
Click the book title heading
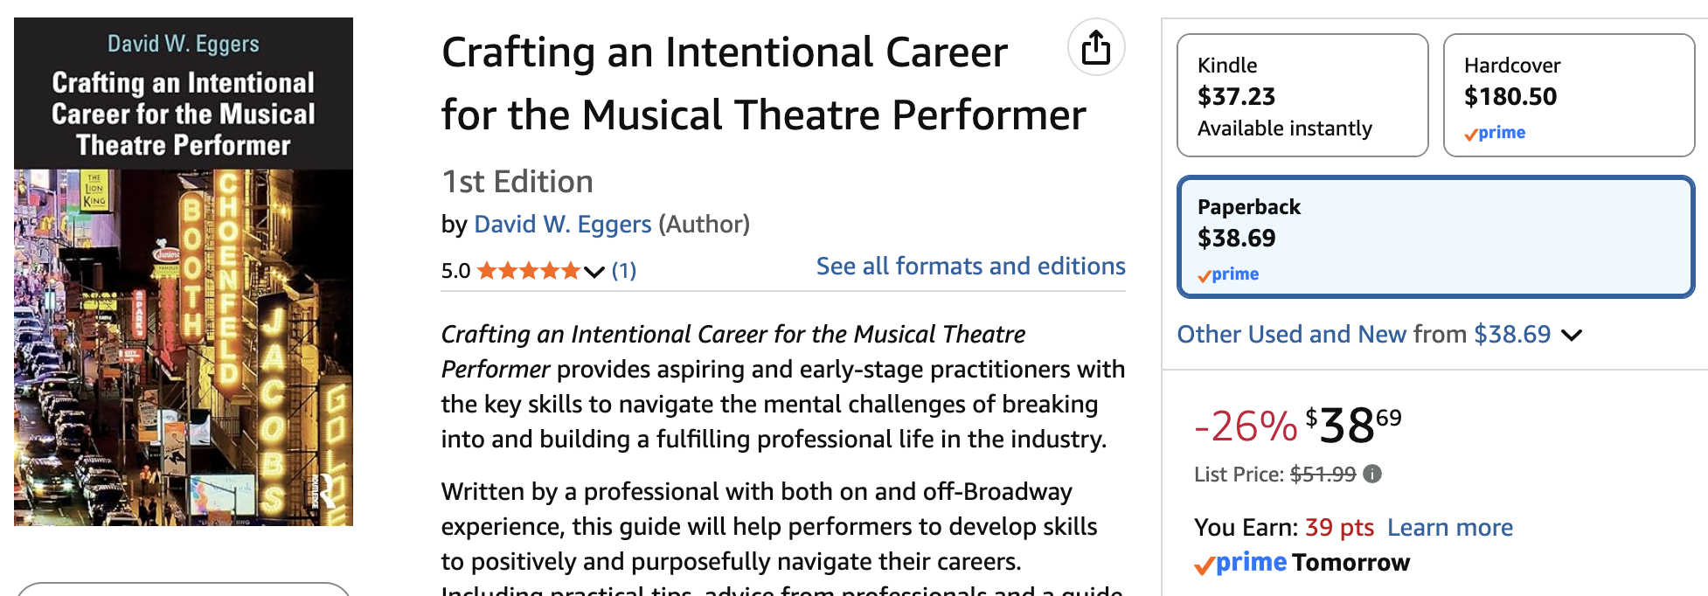[x=762, y=84]
